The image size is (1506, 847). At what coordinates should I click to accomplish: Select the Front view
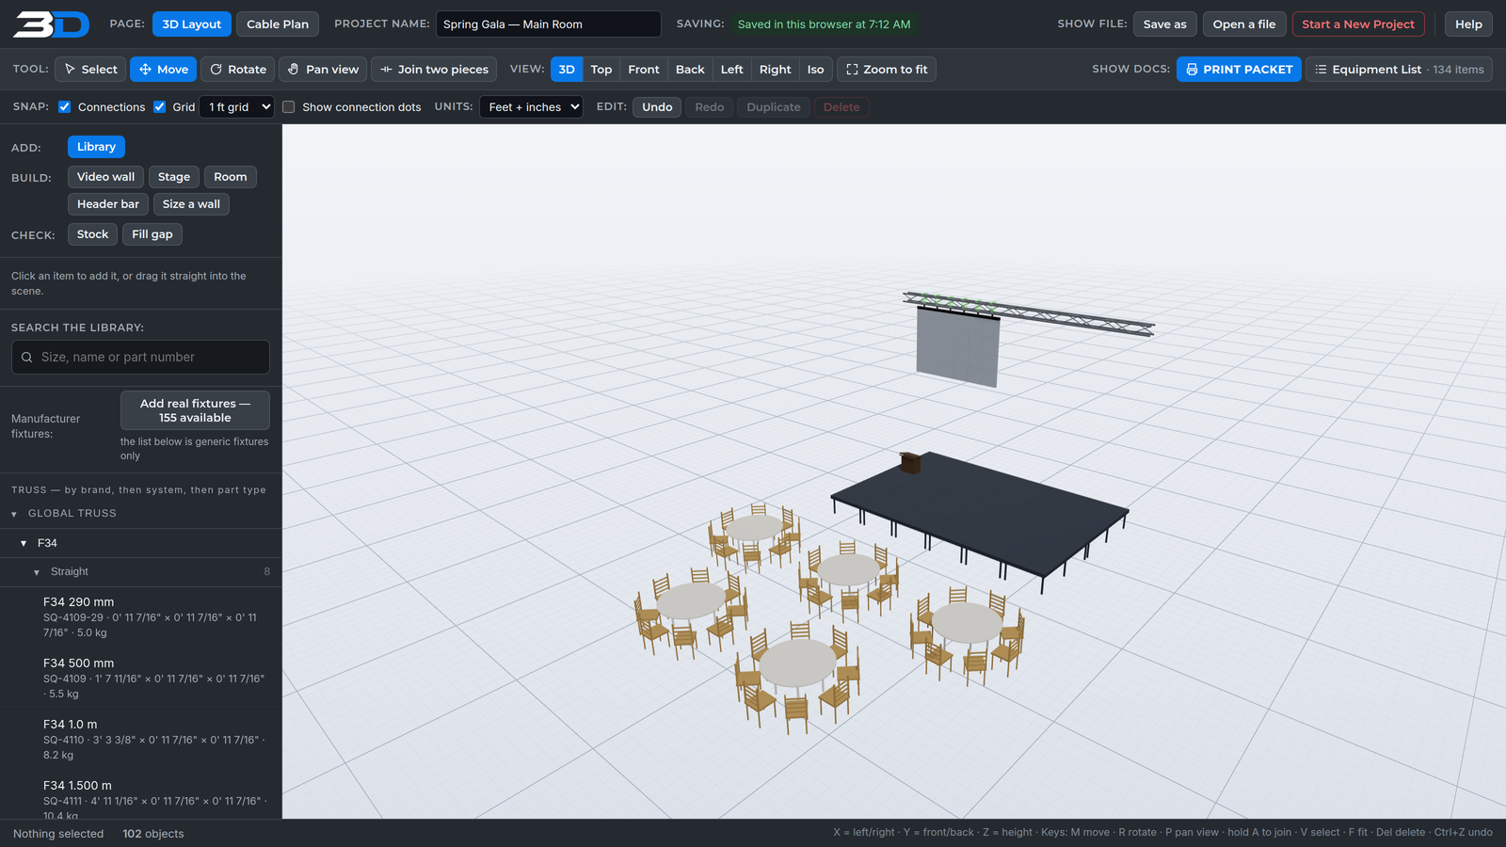[644, 70]
